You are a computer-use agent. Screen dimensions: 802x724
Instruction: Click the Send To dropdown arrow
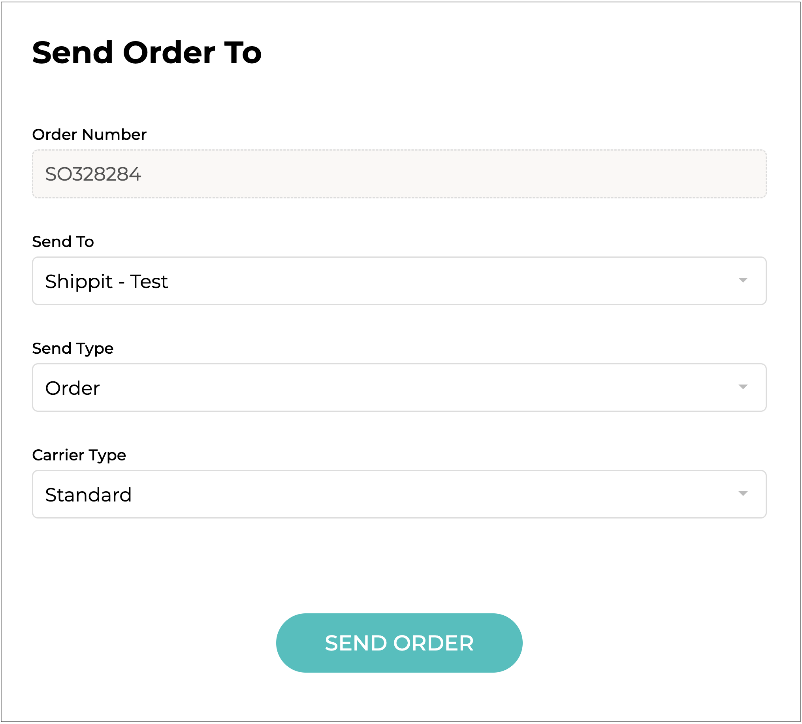click(x=742, y=281)
